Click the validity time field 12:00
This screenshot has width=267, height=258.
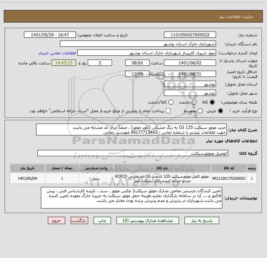[x=137, y=74]
